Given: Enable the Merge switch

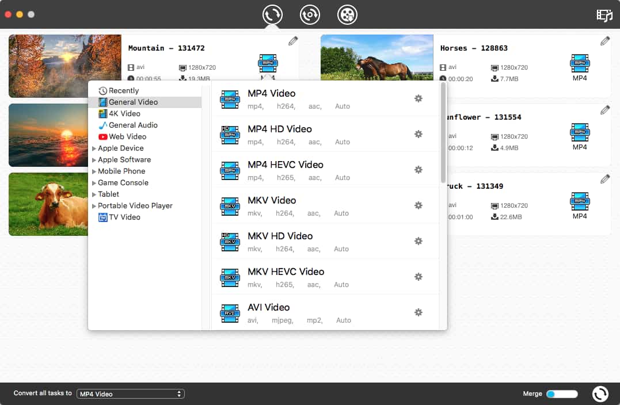Looking at the screenshot, I should click(561, 393).
